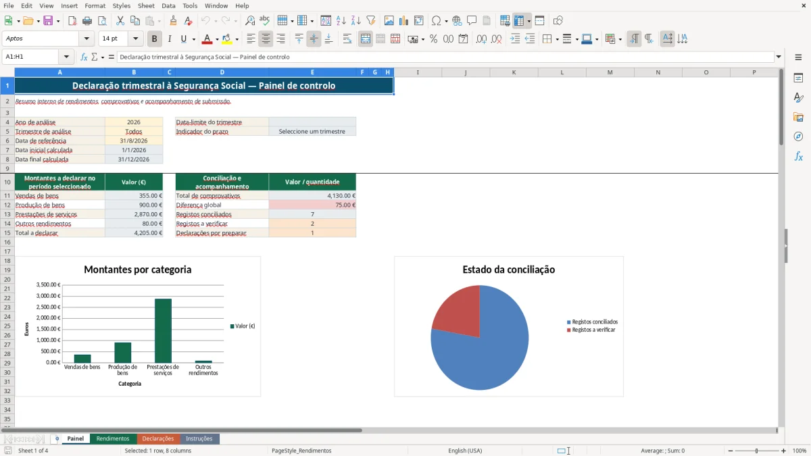Open Find and Replace
Screen dimensions: 811x456
250,21
